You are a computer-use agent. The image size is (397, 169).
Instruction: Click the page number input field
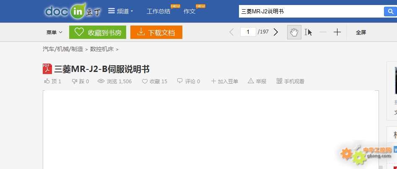pos(248,32)
